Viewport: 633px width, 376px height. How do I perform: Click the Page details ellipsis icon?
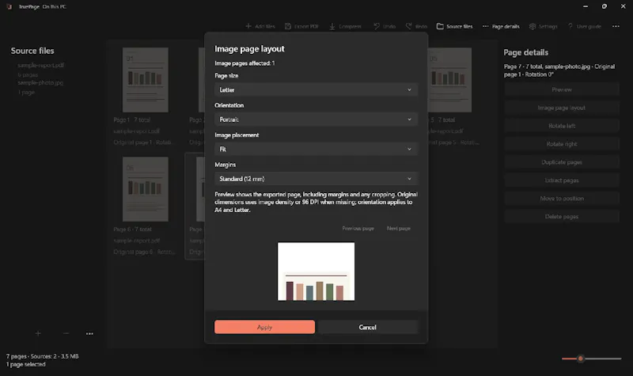coord(486,26)
